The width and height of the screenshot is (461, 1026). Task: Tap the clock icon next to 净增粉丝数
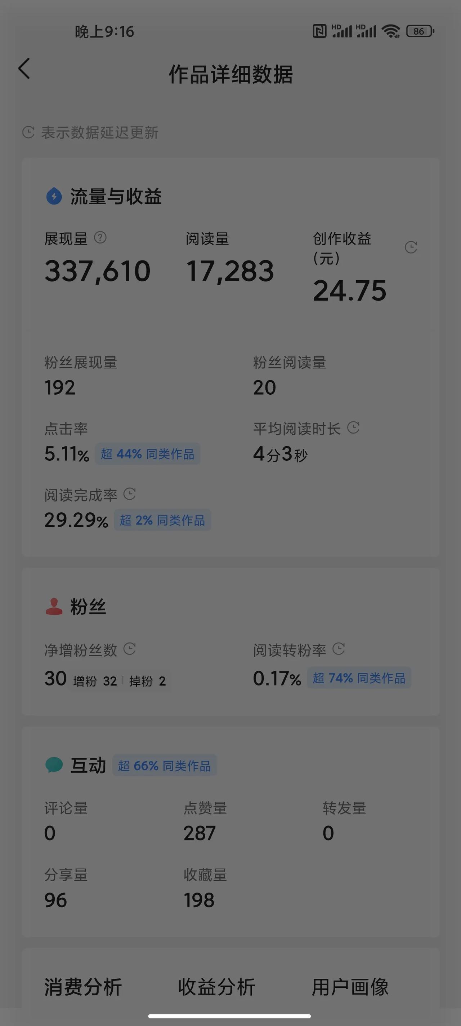[x=130, y=649]
